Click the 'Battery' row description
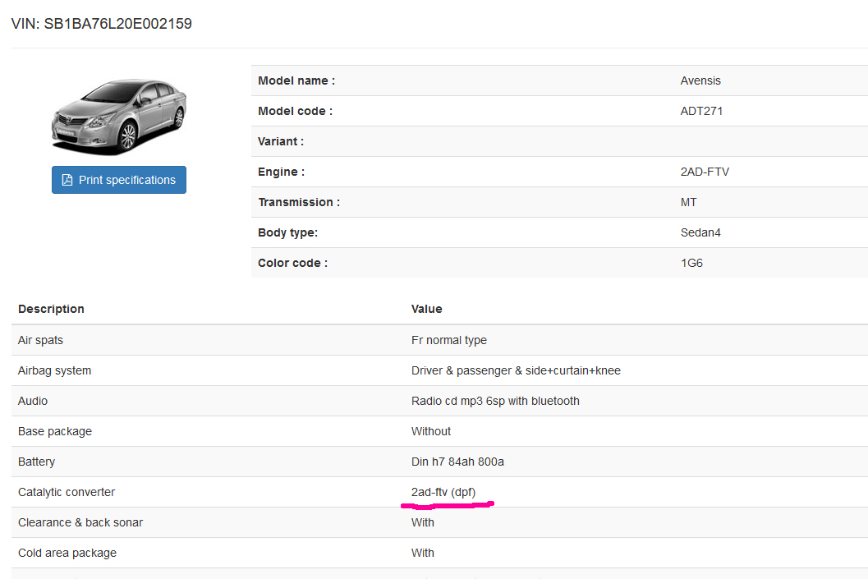 36,462
